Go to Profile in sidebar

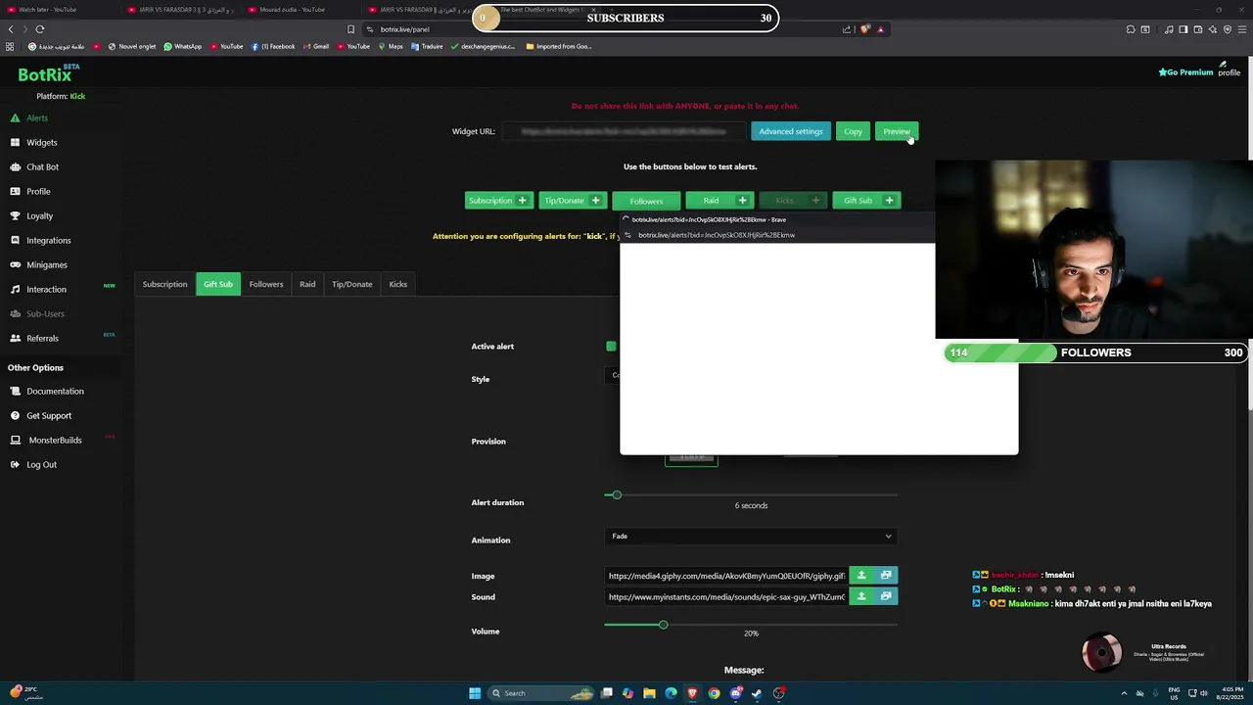[x=38, y=191]
